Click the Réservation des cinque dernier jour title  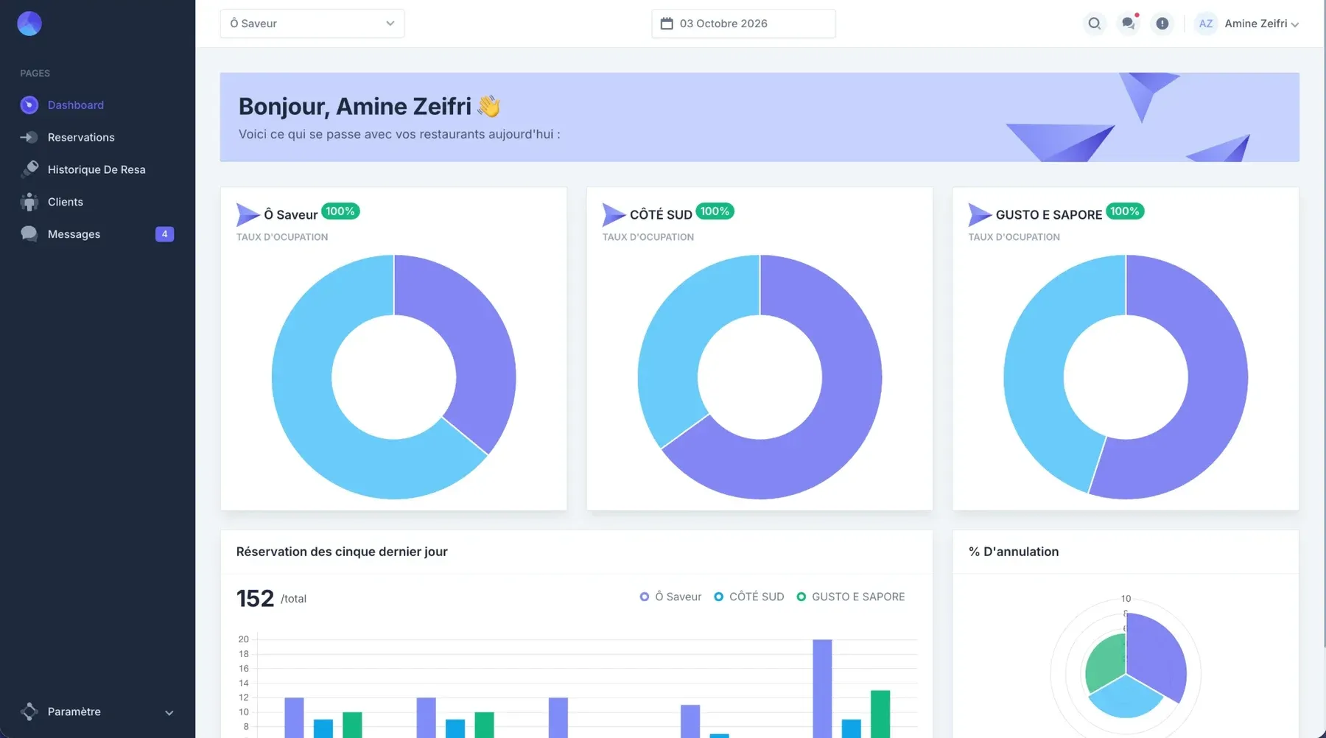pyautogui.click(x=342, y=552)
